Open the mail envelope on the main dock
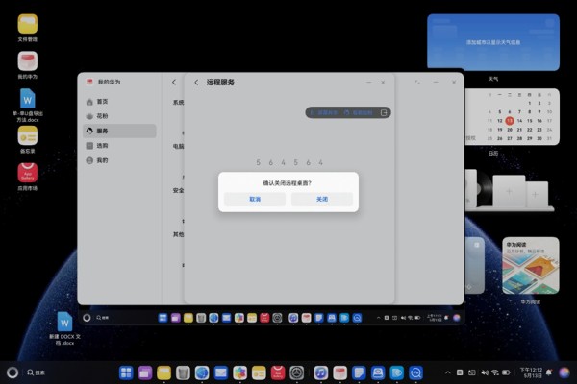577x384 pixels. (221, 373)
